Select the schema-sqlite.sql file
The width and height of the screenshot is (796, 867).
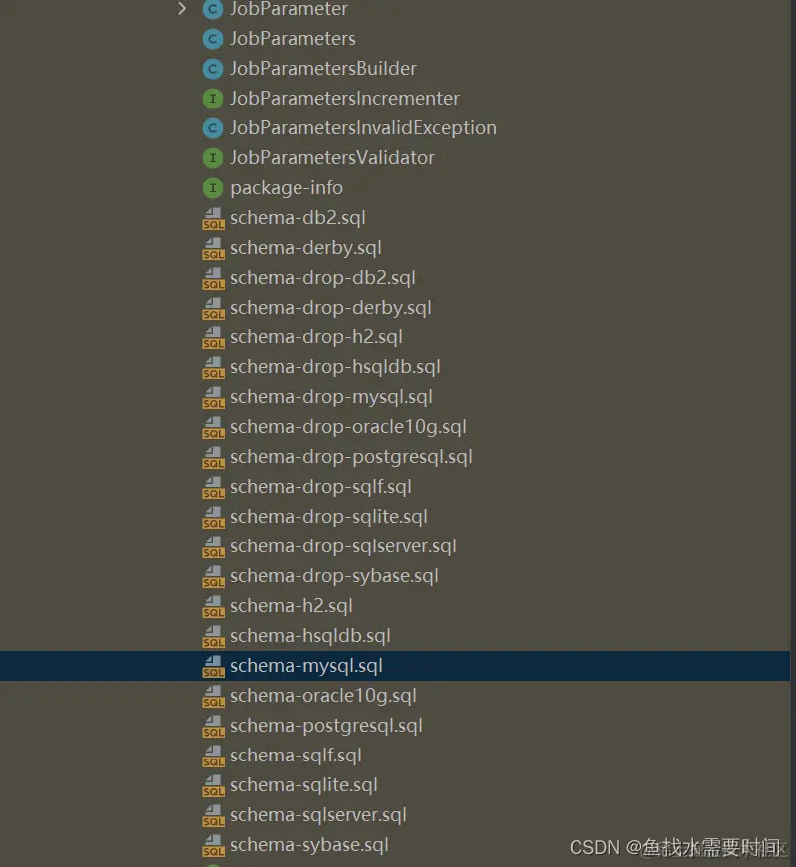pos(303,785)
